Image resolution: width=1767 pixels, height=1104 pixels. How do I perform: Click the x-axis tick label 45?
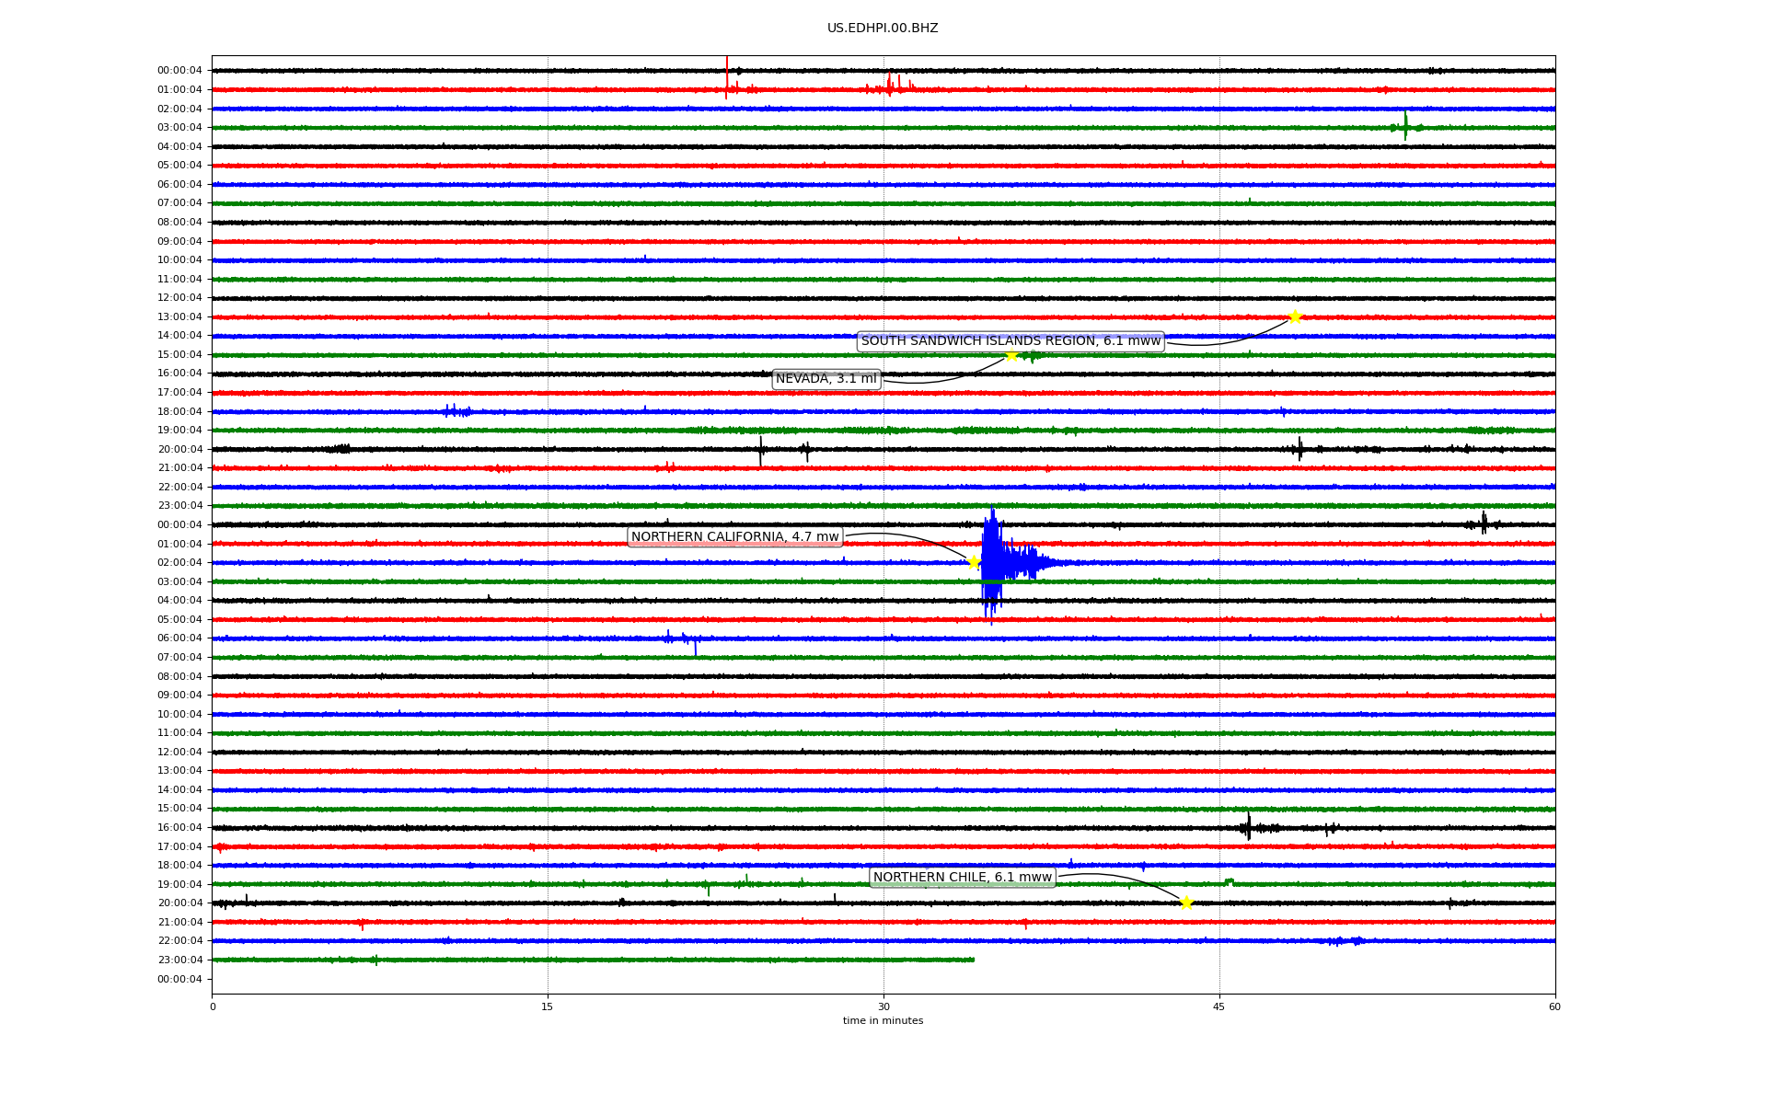[1219, 1006]
